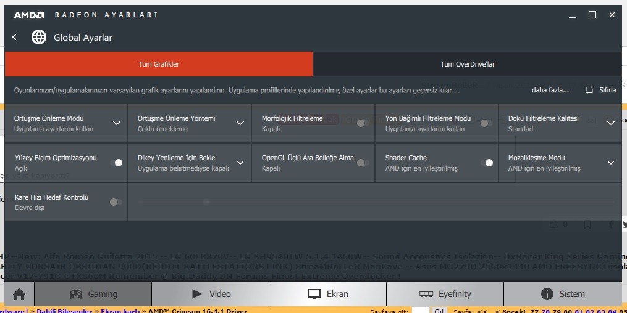Enable OpenGL Üçlü Ara Belleğe Alma
The height and width of the screenshot is (313, 627).
363,163
